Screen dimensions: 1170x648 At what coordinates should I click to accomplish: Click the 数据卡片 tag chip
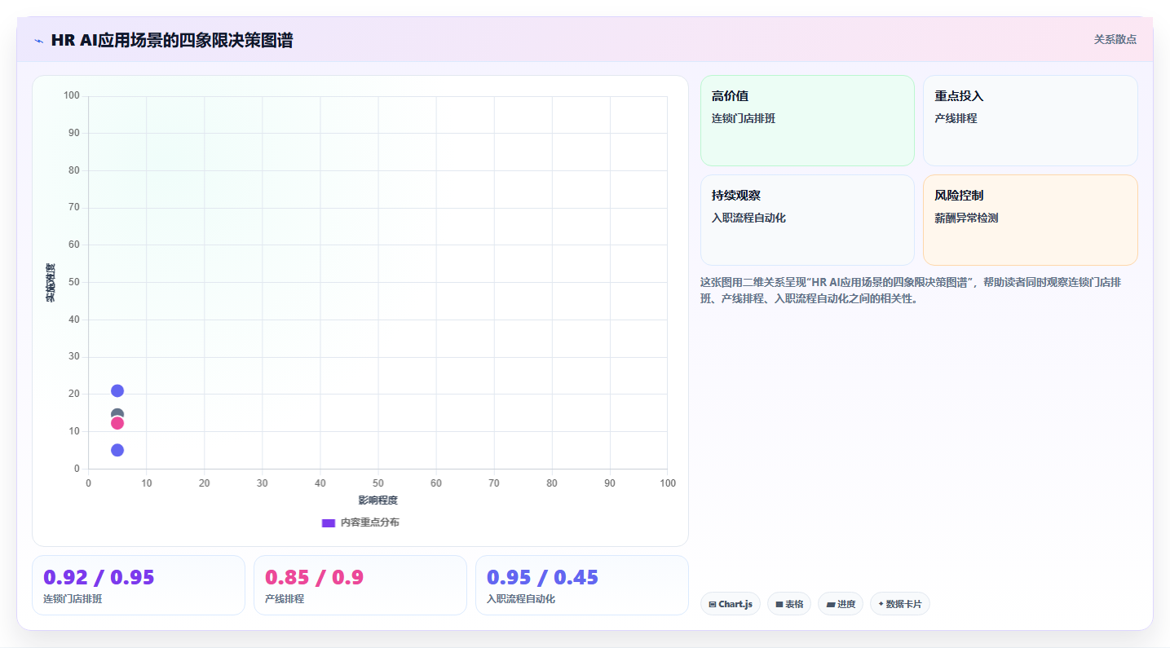[x=900, y=604]
